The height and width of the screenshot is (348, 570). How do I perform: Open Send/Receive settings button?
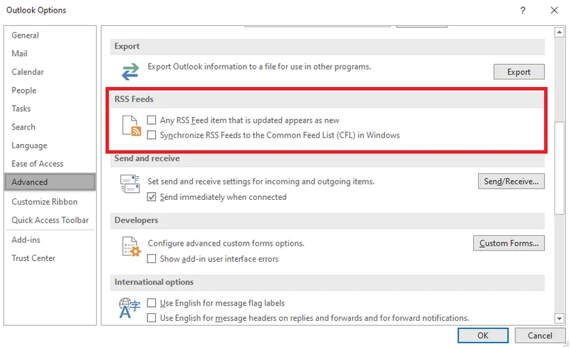[x=511, y=182]
